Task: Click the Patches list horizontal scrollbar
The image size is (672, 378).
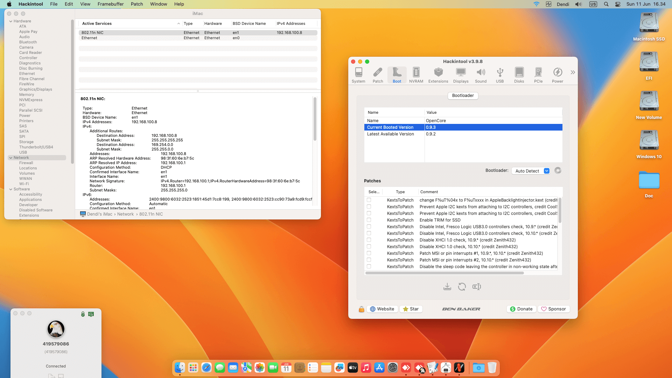Action: pyautogui.click(x=444, y=273)
